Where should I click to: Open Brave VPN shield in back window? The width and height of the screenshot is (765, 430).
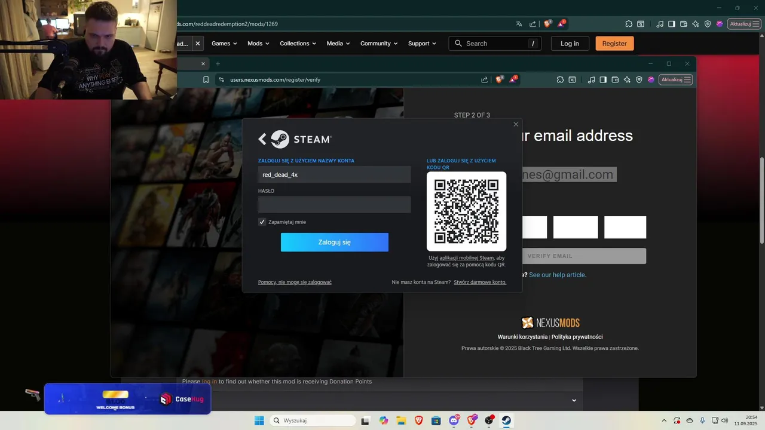coord(708,24)
